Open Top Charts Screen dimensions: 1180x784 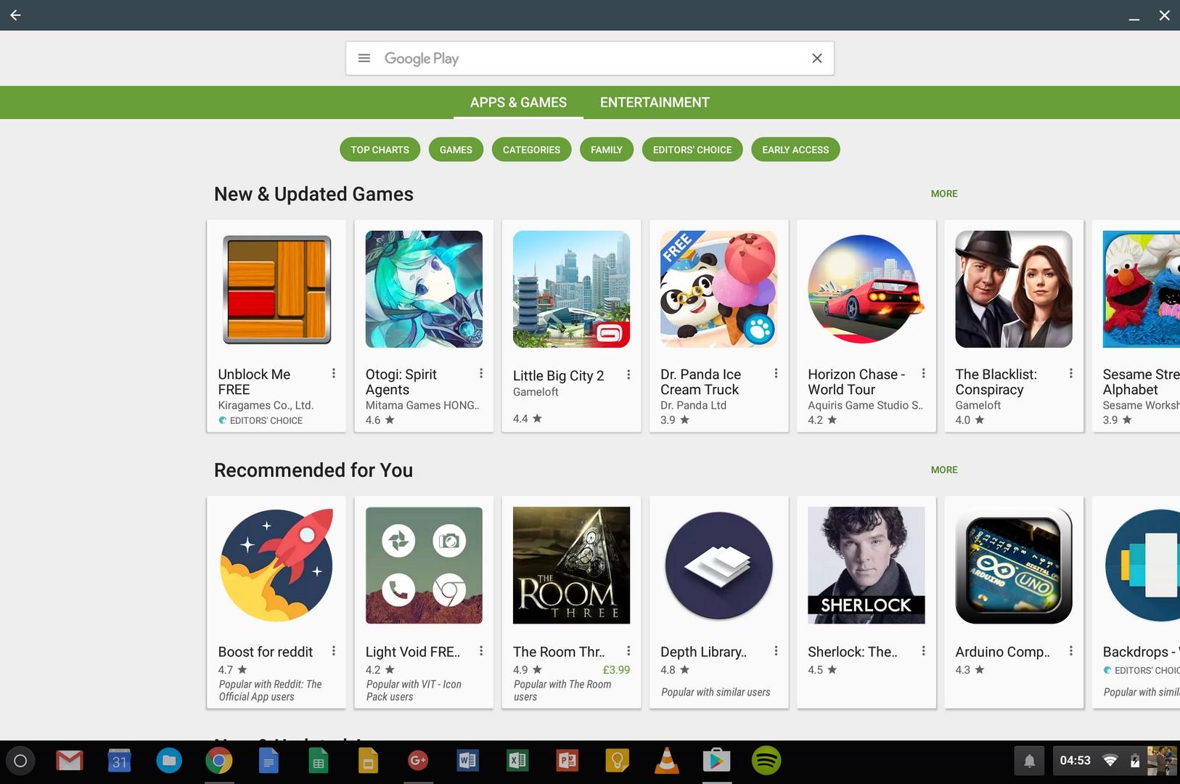(380, 150)
